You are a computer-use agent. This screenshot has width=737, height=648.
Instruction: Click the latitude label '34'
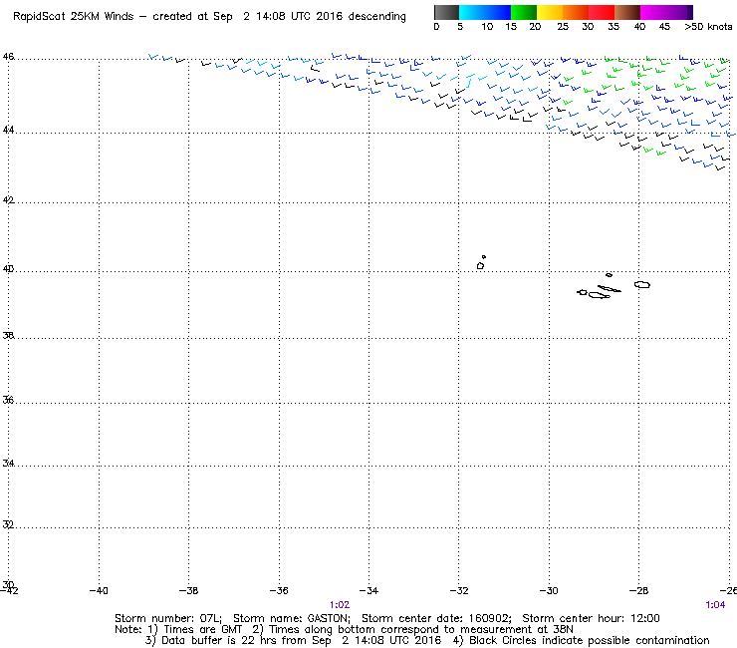point(8,463)
